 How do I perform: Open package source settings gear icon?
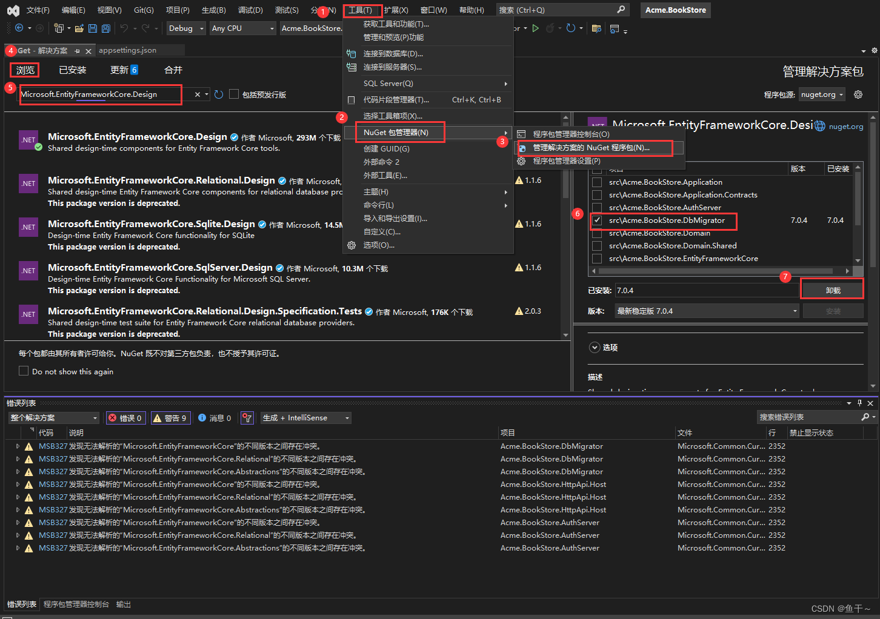[858, 94]
